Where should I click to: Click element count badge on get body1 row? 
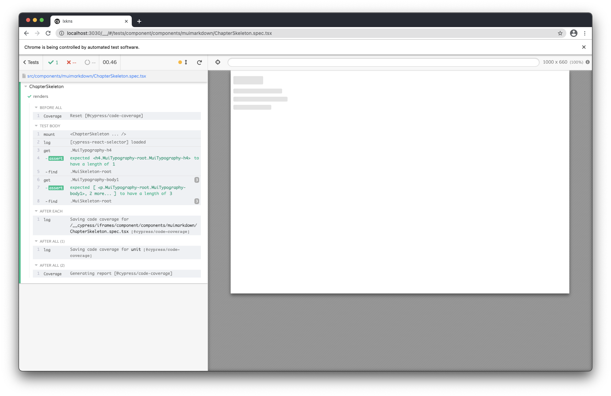[x=197, y=180]
